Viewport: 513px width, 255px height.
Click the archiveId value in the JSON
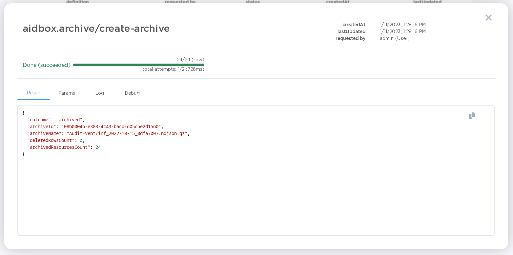tap(111, 127)
